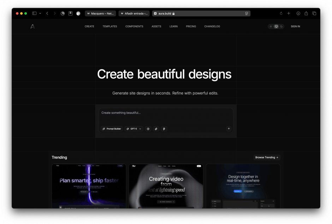This screenshot has height=224, width=332.
Task: Click the Browse Trending button
Action: pyautogui.click(x=267, y=157)
